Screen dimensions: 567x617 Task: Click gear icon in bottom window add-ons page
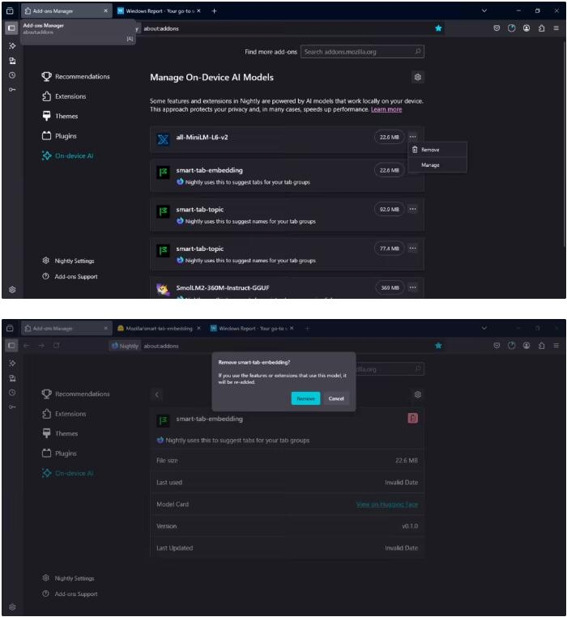pyautogui.click(x=418, y=394)
